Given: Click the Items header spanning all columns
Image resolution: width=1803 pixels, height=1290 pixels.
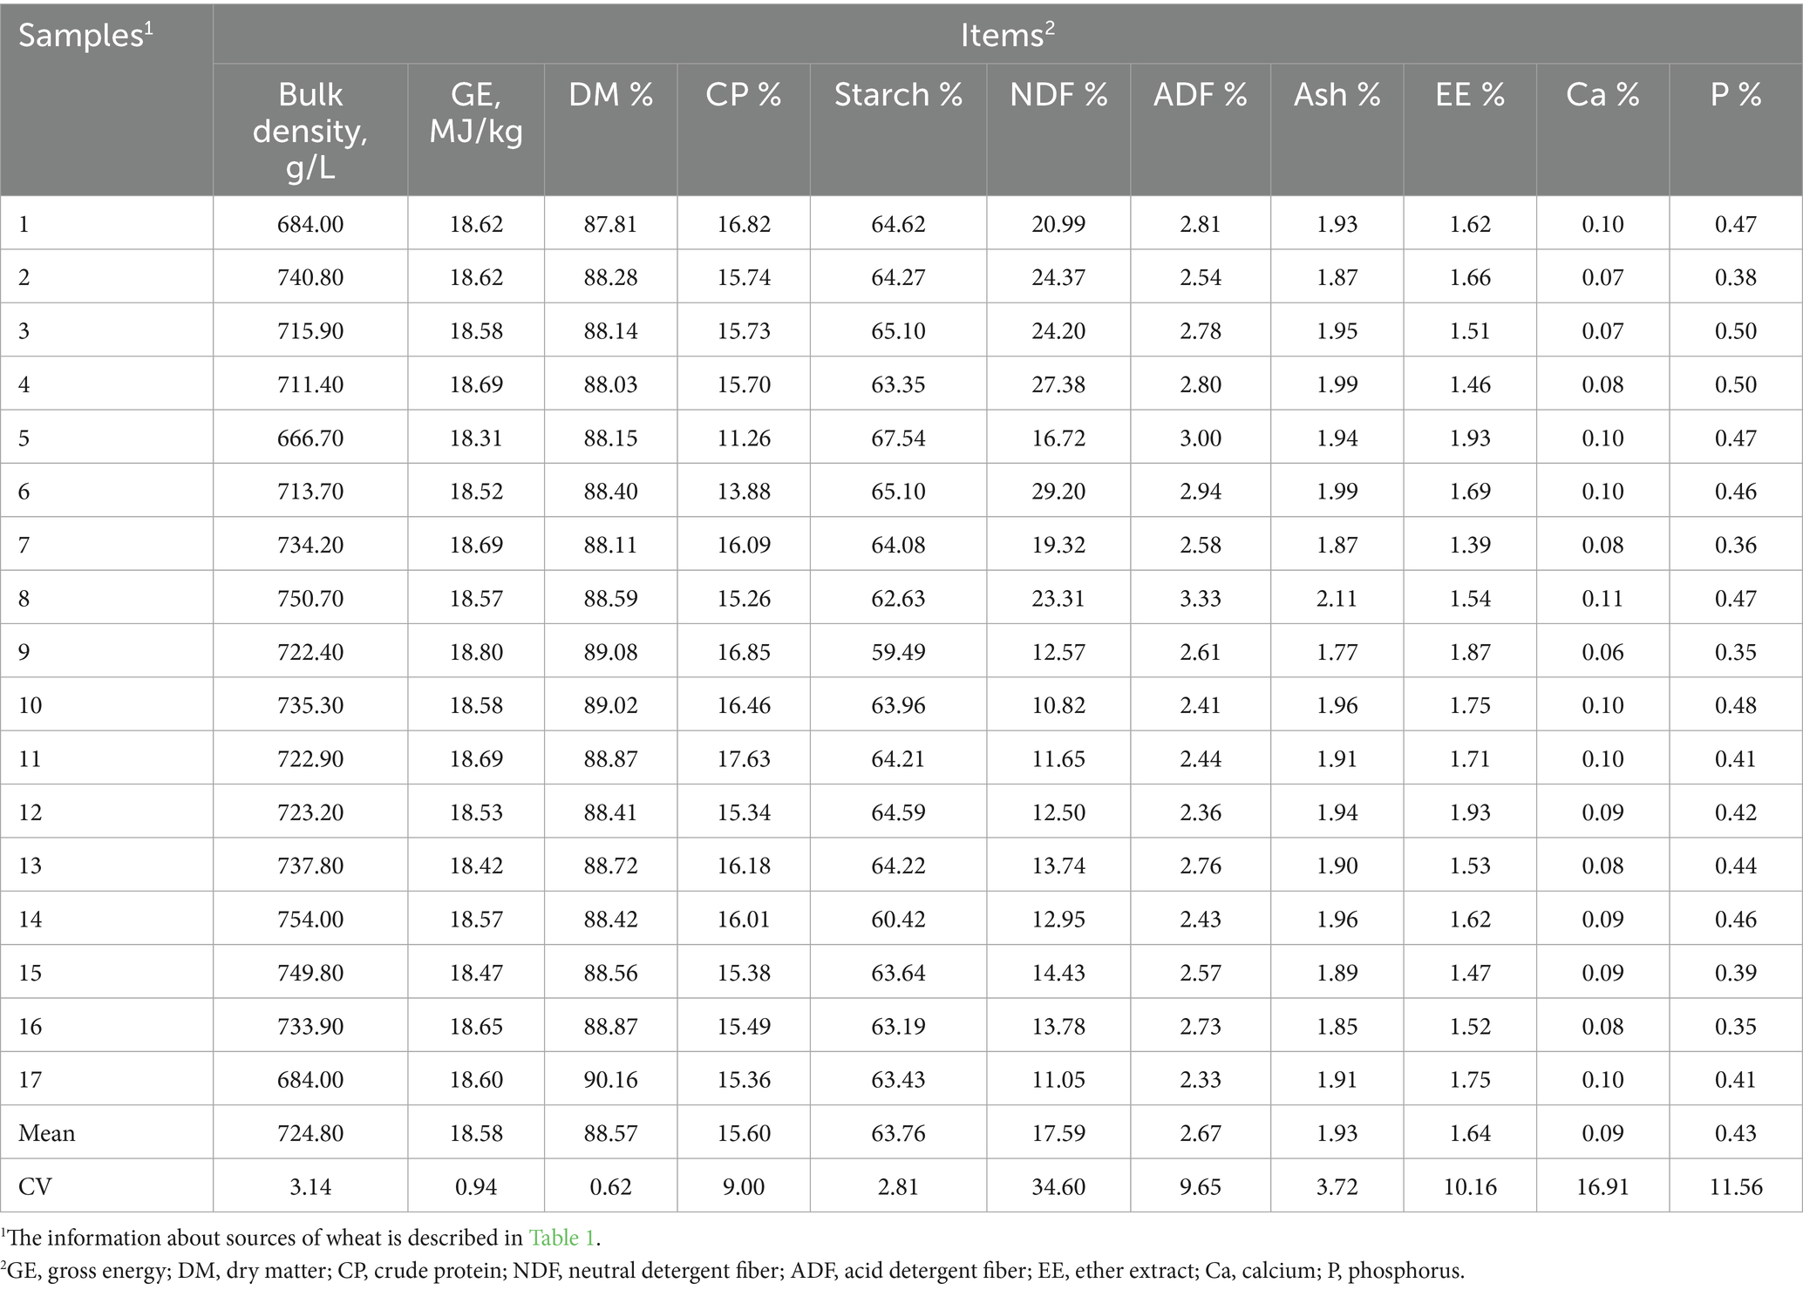Looking at the screenshot, I should point(1007,35).
